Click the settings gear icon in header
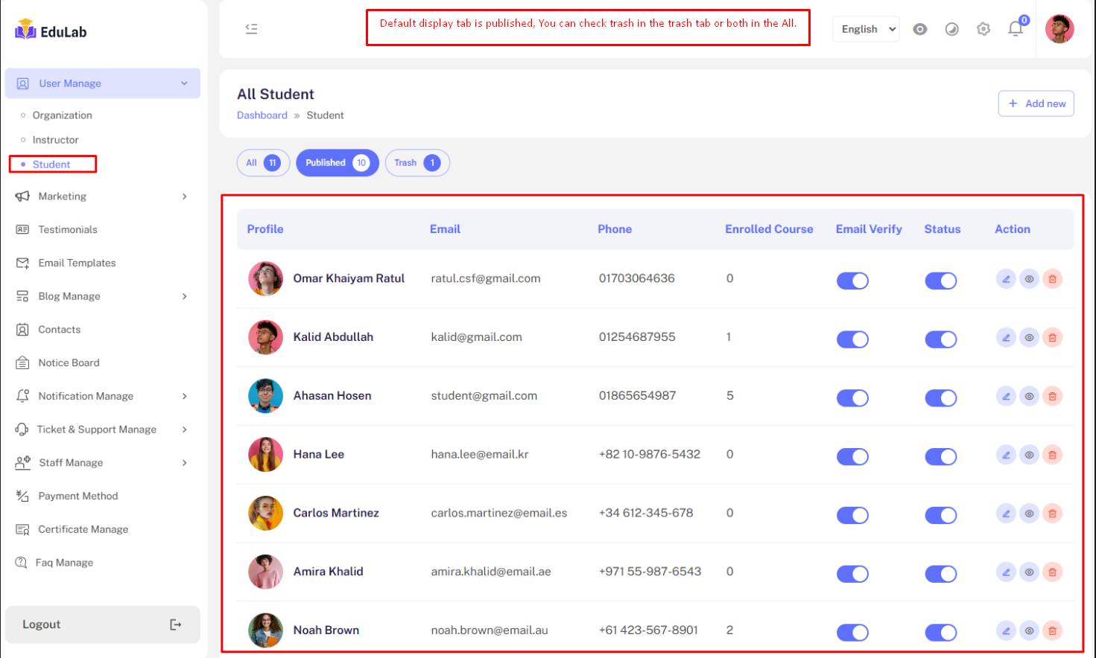 (983, 29)
